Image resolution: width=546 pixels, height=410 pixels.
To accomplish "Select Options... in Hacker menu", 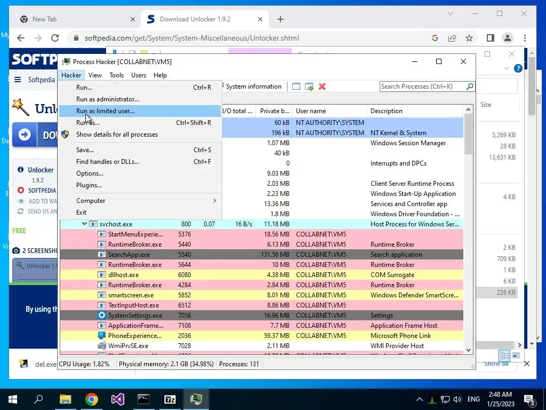I will pyautogui.click(x=140, y=174).
